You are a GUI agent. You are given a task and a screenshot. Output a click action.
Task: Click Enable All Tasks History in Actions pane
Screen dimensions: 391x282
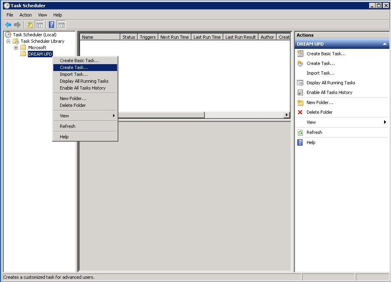[330, 92]
